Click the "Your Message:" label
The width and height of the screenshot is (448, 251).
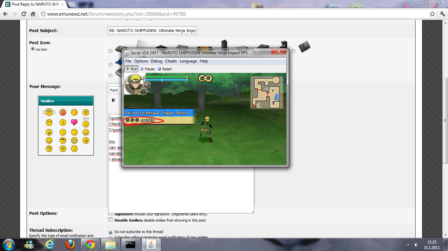click(x=45, y=86)
